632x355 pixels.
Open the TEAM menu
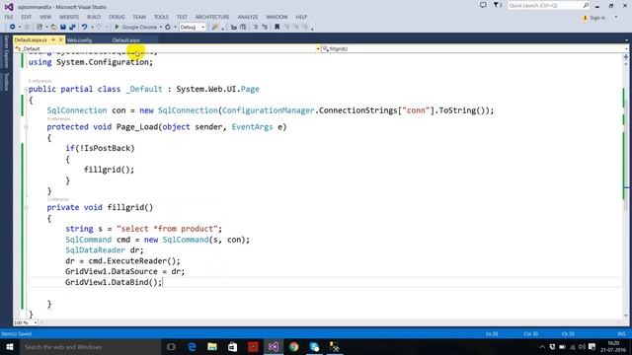point(139,17)
